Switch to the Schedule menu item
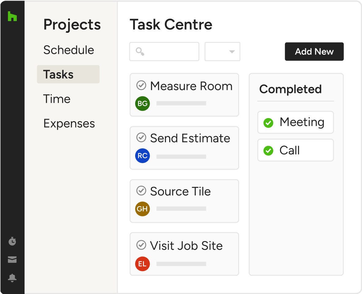The width and height of the screenshot is (362, 294). (69, 50)
